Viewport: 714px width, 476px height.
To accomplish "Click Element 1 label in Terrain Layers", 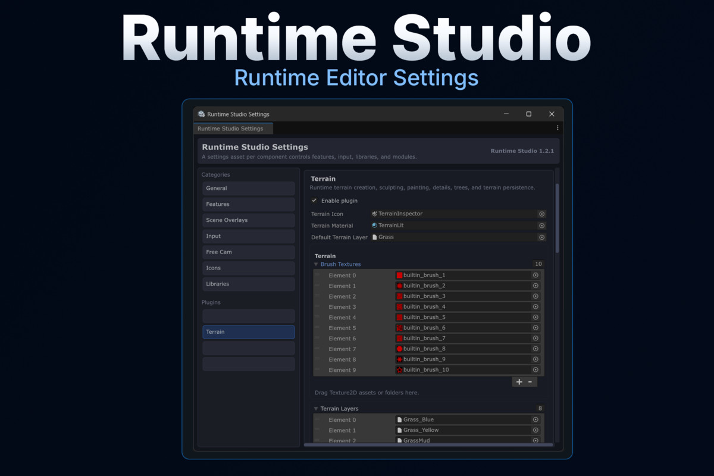I will [342, 430].
